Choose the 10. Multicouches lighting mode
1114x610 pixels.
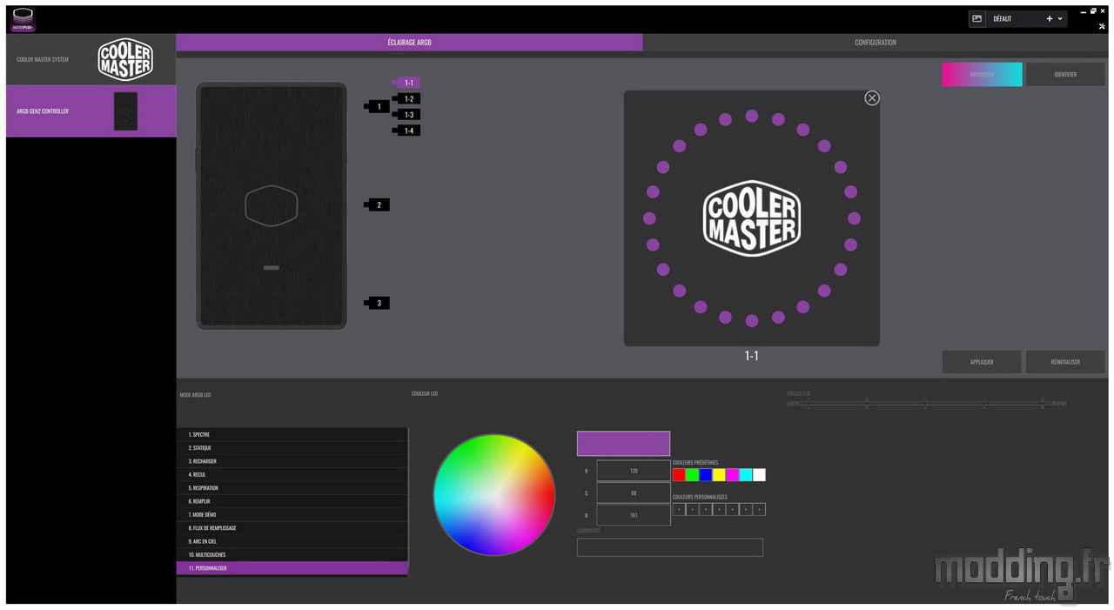coord(292,555)
